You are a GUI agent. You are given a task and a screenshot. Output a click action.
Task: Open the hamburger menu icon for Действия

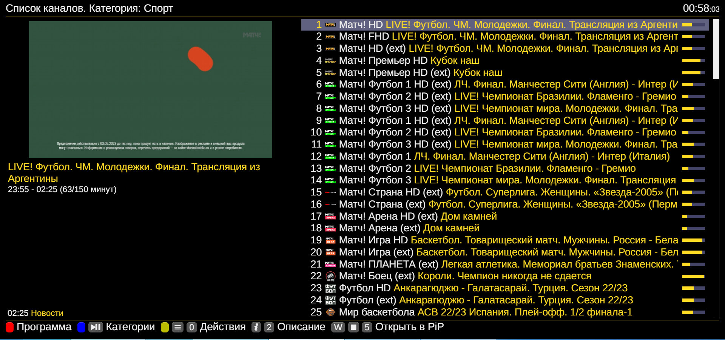point(177,327)
